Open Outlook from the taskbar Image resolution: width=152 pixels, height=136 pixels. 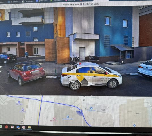(x=18, y=127)
